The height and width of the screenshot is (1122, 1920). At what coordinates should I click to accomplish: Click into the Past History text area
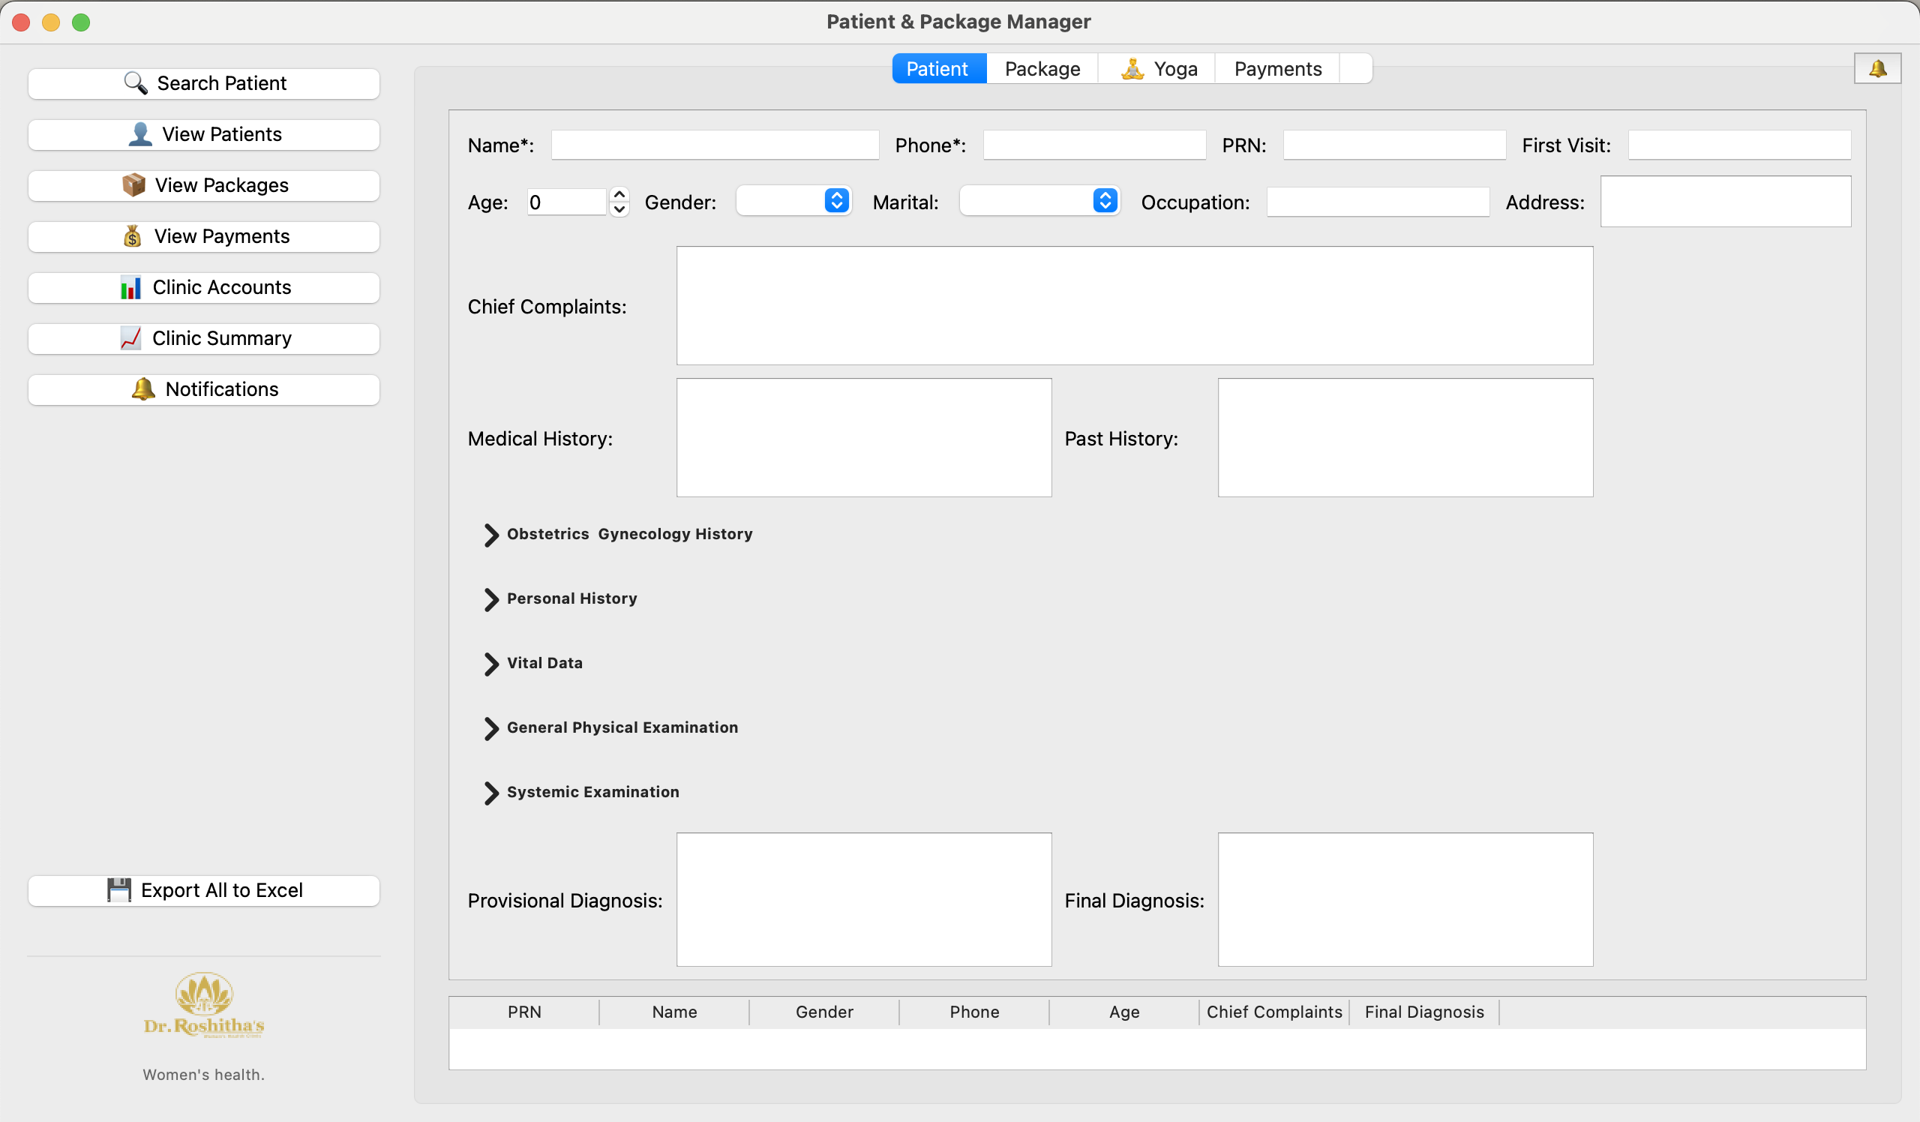point(1405,438)
